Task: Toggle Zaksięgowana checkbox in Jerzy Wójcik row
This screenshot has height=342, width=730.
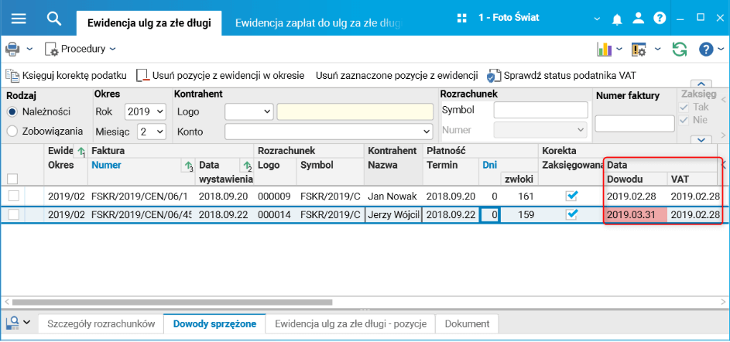Action: pos(572,214)
